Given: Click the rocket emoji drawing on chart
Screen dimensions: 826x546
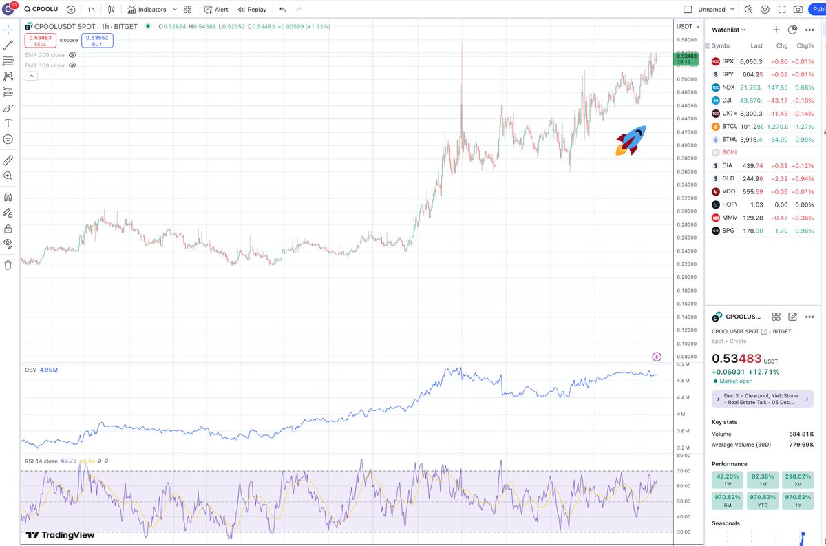Looking at the screenshot, I should [x=631, y=140].
